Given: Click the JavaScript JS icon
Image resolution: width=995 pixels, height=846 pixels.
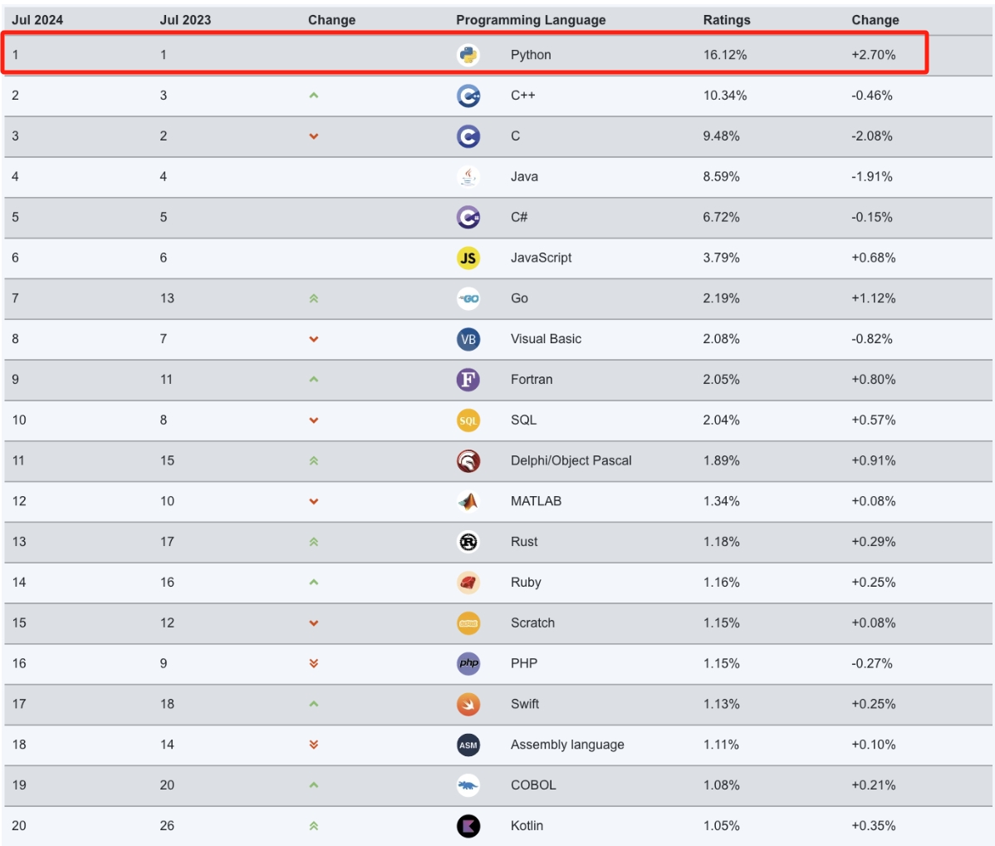Looking at the screenshot, I should (x=468, y=258).
